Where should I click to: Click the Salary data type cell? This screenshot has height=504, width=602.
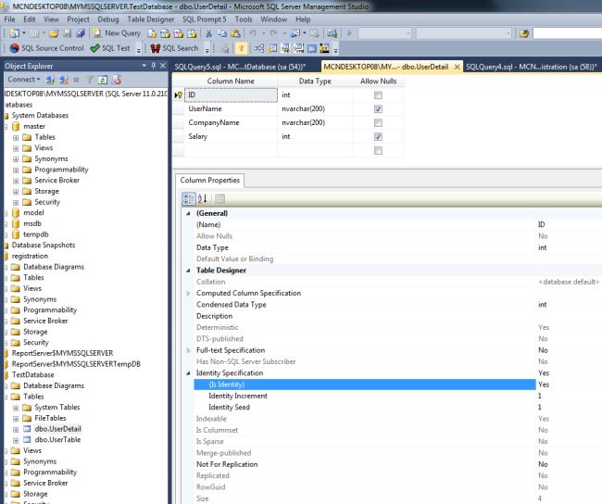click(315, 137)
